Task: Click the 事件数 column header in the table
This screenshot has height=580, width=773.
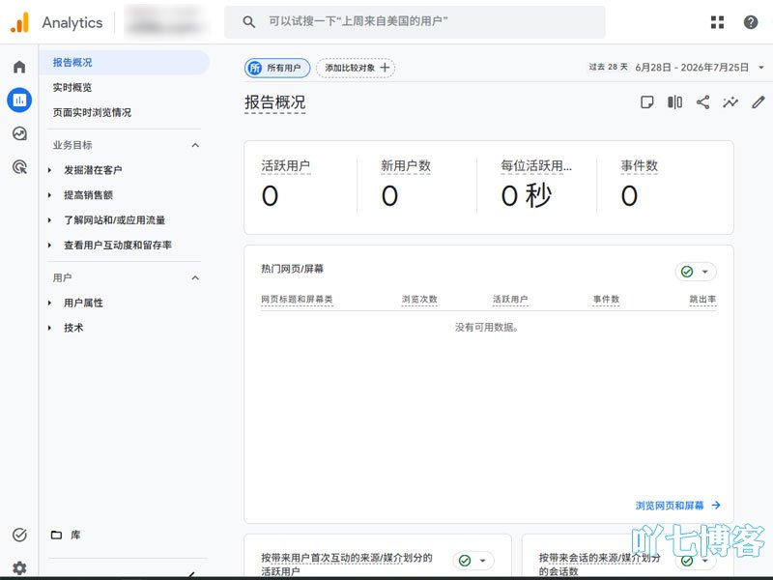Action: point(606,299)
